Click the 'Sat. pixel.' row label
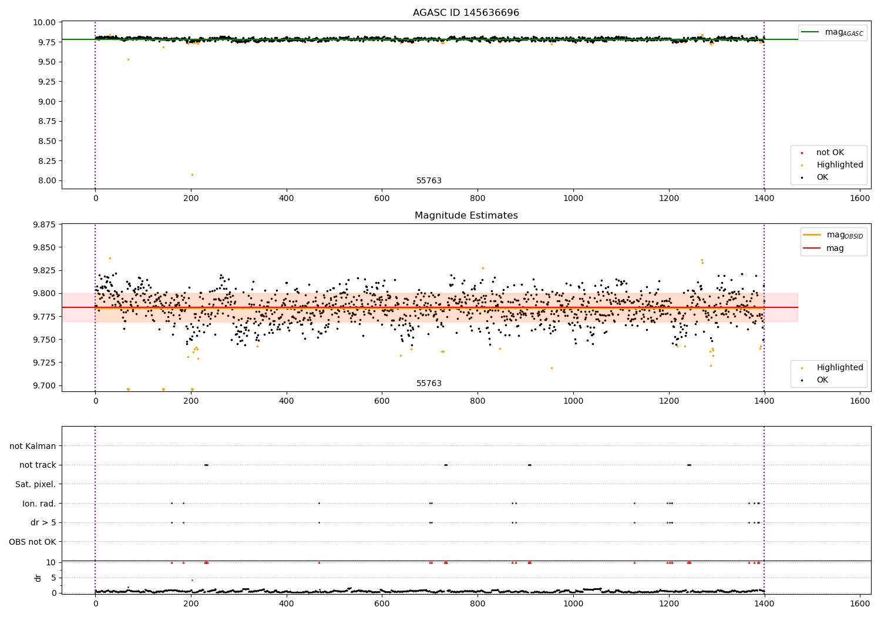 coord(36,484)
